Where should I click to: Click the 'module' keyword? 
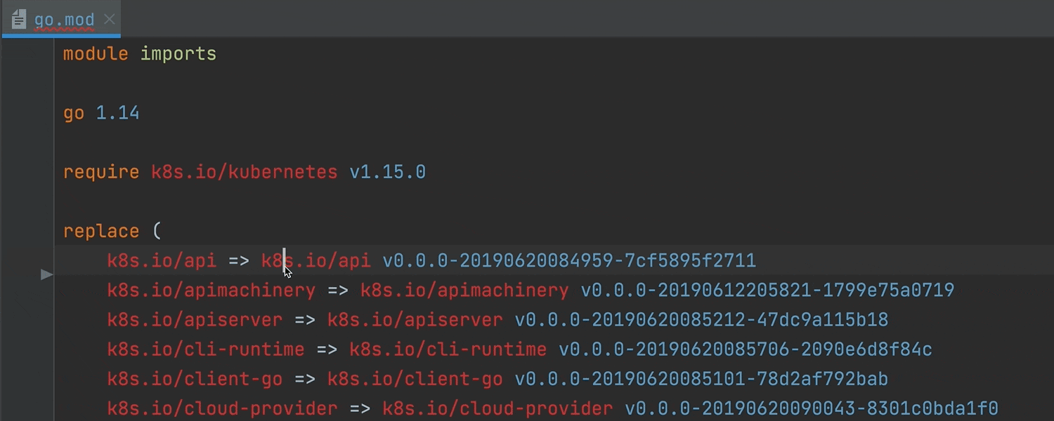[96, 54]
